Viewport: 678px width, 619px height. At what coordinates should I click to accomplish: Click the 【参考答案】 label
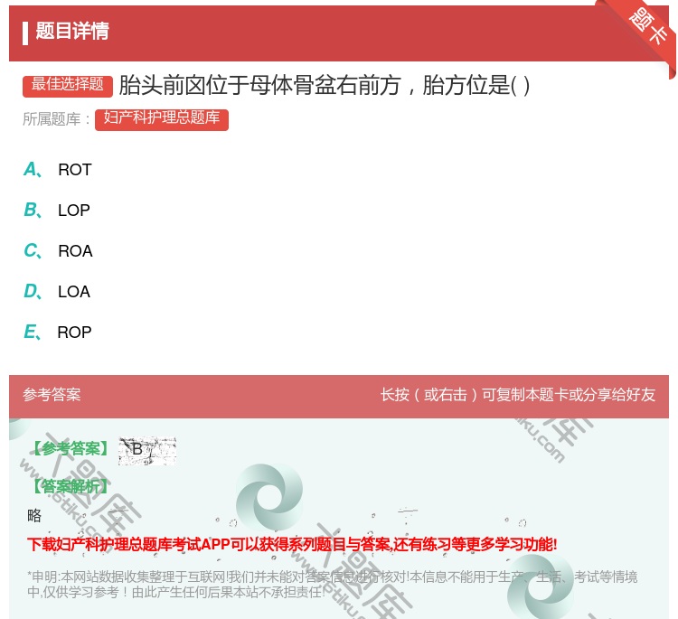tap(71, 449)
